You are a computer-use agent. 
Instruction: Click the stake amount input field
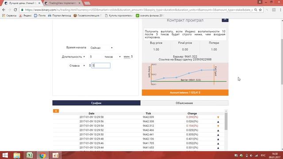[x=101, y=65]
